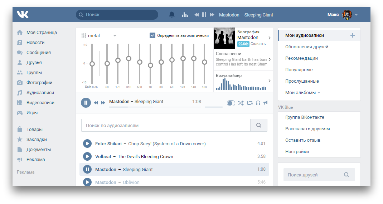Play Mastodon Oblivion track
The width and height of the screenshot is (383, 204).
[x=87, y=182]
